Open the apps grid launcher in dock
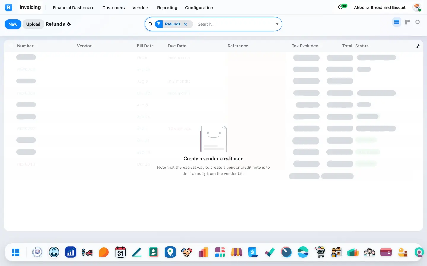Image resolution: width=427 pixels, height=266 pixels. [16, 252]
